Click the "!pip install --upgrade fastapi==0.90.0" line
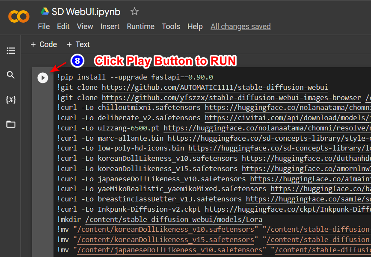This screenshot has width=371, height=257. pyautogui.click(x=135, y=77)
